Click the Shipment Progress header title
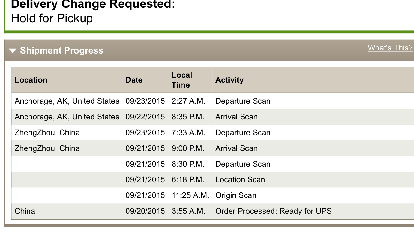 click(61, 50)
